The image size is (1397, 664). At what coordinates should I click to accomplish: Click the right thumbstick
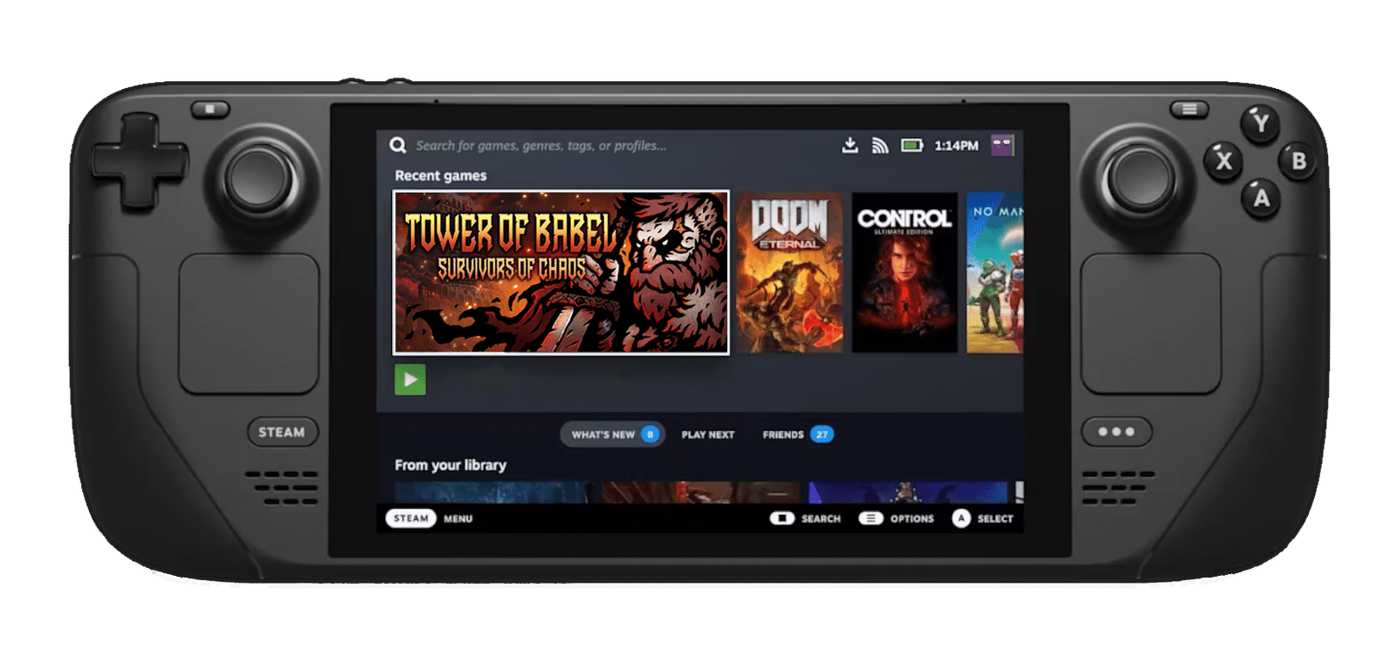[1139, 177]
